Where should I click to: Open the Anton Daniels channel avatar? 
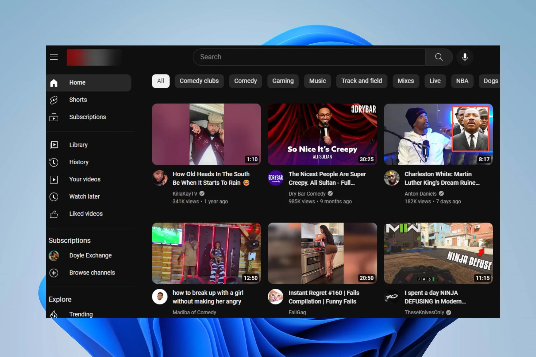coord(392,178)
